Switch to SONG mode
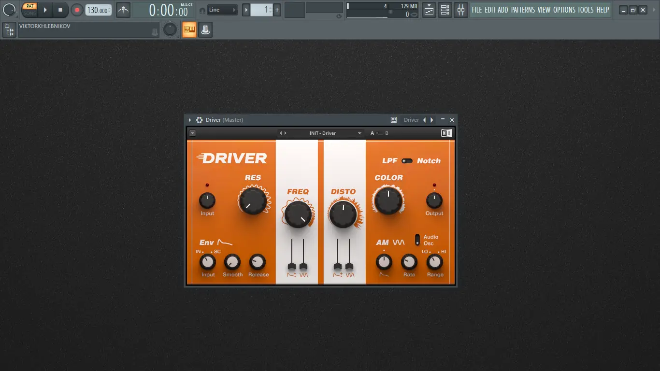 [29, 13]
